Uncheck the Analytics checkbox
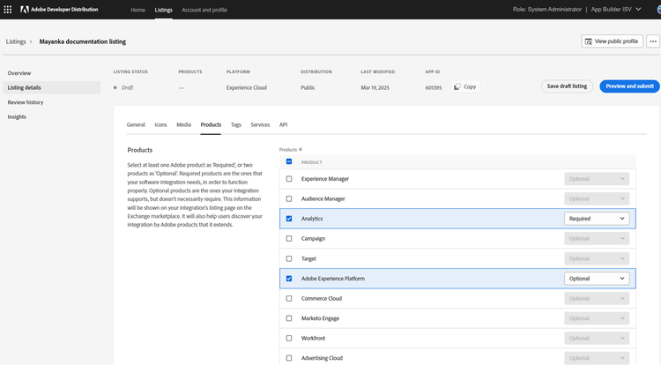661x366 pixels. [289, 219]
